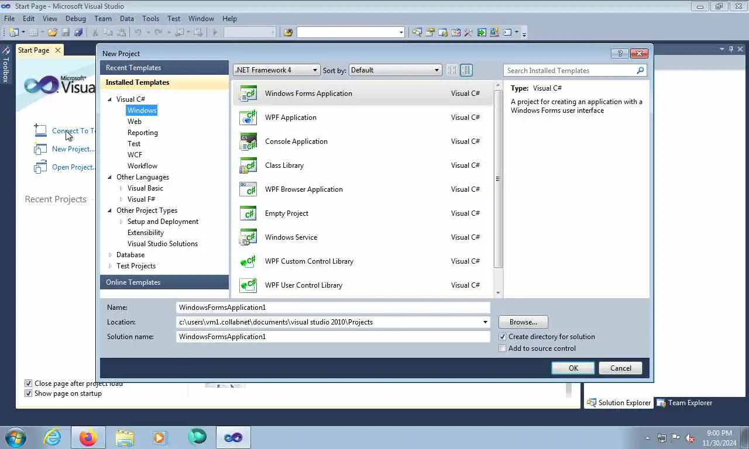Click the Windows Start orb
This screenshot has height=449, width=749.
point(16,437)
